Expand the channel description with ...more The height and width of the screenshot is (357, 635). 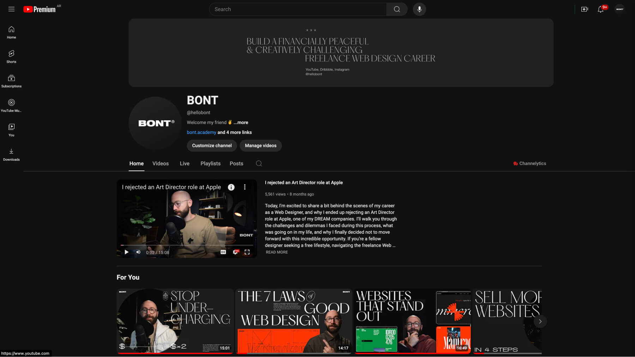(241, 122)
